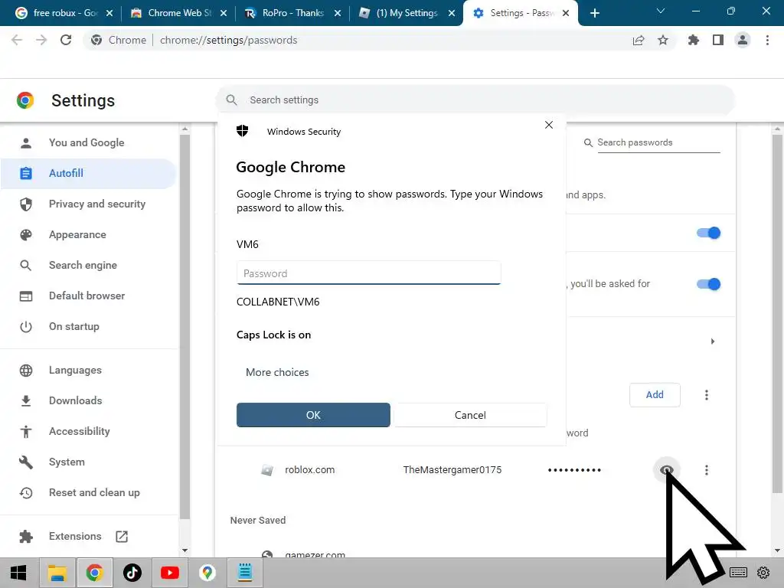Toggle the offer to save passwords switch
This screenshot has height=588, width=784.
708,233
